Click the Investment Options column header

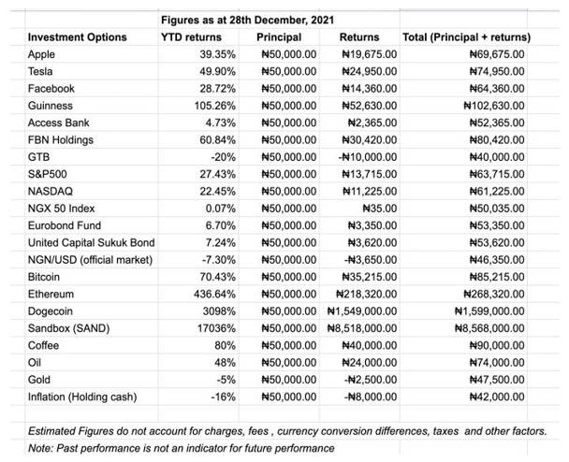click(73, 37)
